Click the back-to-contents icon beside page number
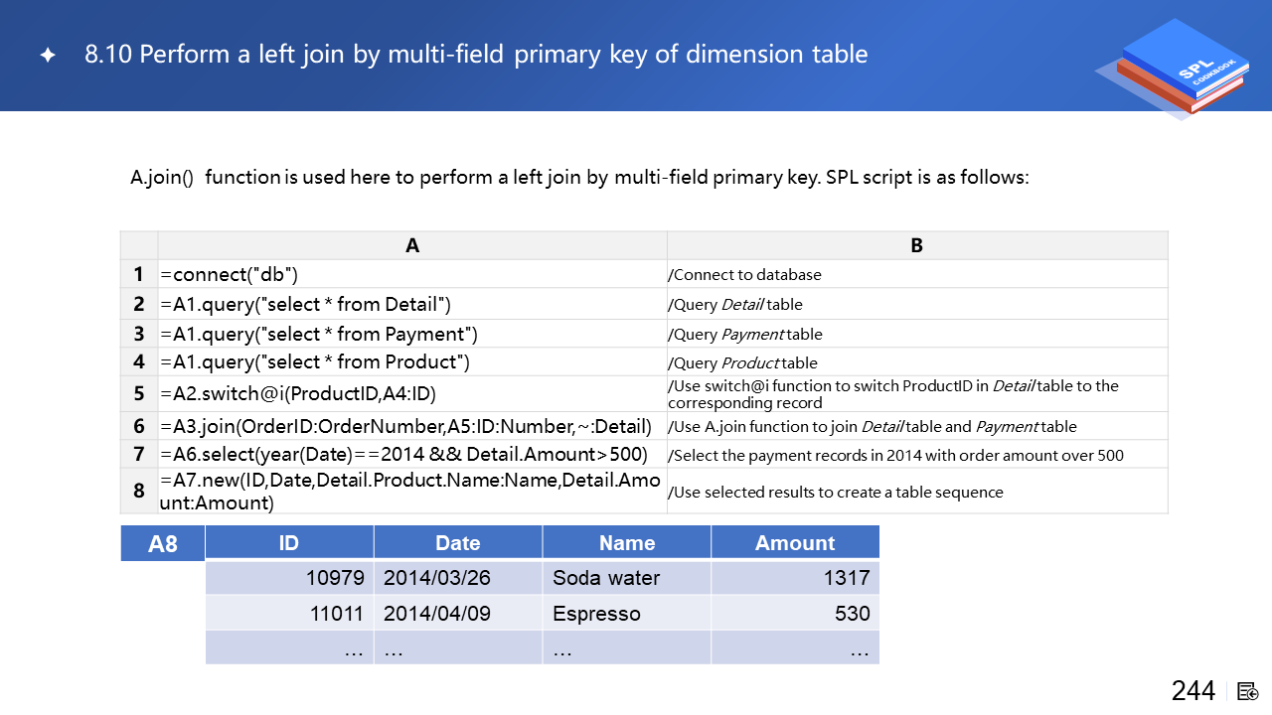 pyautogui.click(x=1248, y=691)
